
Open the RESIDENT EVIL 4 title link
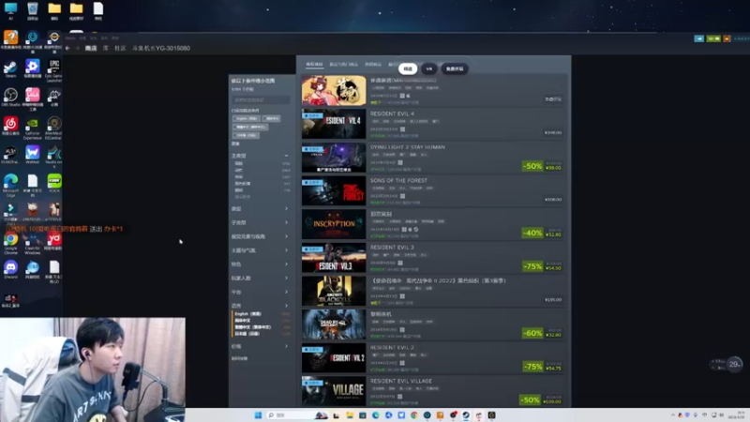392,113
